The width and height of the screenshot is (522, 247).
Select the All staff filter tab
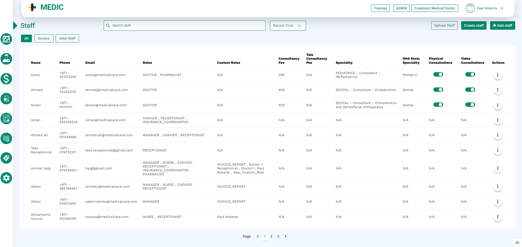coord(26,38)
